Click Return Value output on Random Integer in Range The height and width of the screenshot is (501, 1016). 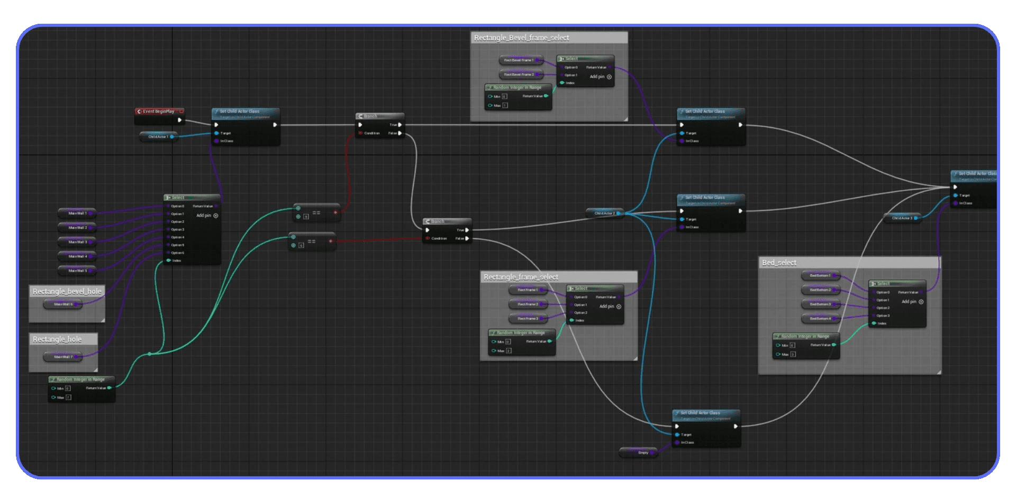(x=110, y=387)
